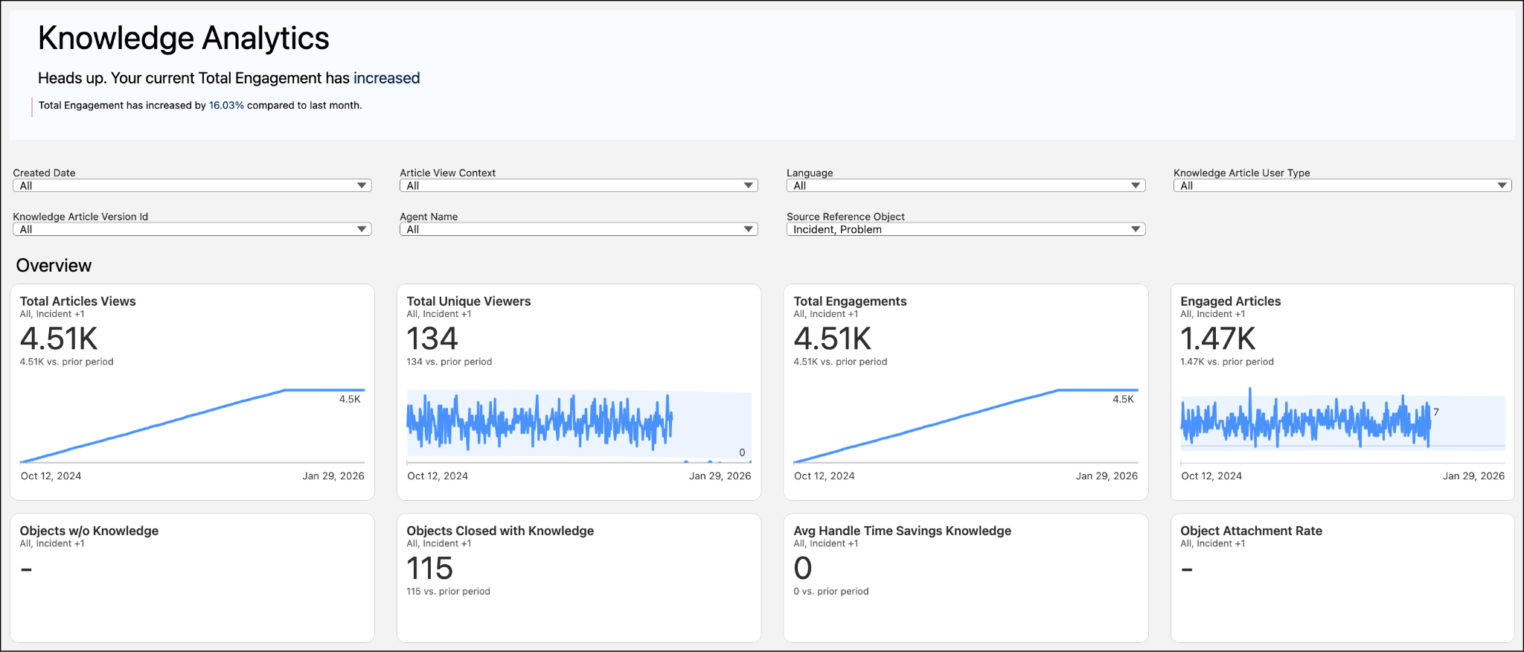
Task: Click the Engaged Articles chart
Action: [1342, 426]
